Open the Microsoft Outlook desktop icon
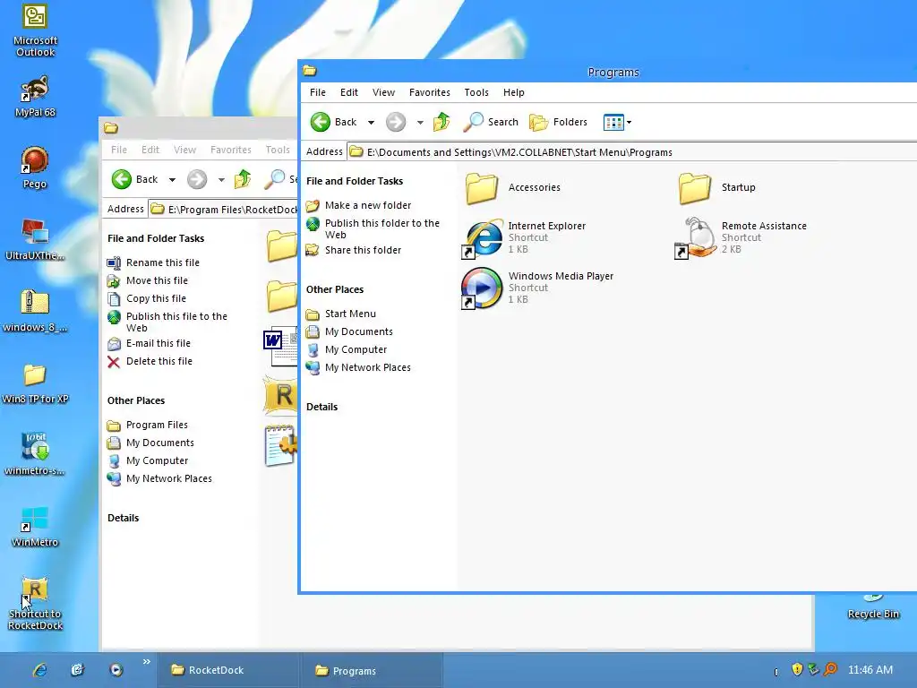The image size is (917, 688). click(35, 30)
